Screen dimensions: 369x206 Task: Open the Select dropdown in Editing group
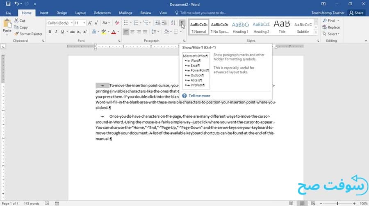[331, 34]
